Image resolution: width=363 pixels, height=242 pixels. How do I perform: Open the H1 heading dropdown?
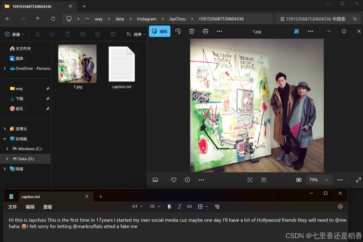137,206
